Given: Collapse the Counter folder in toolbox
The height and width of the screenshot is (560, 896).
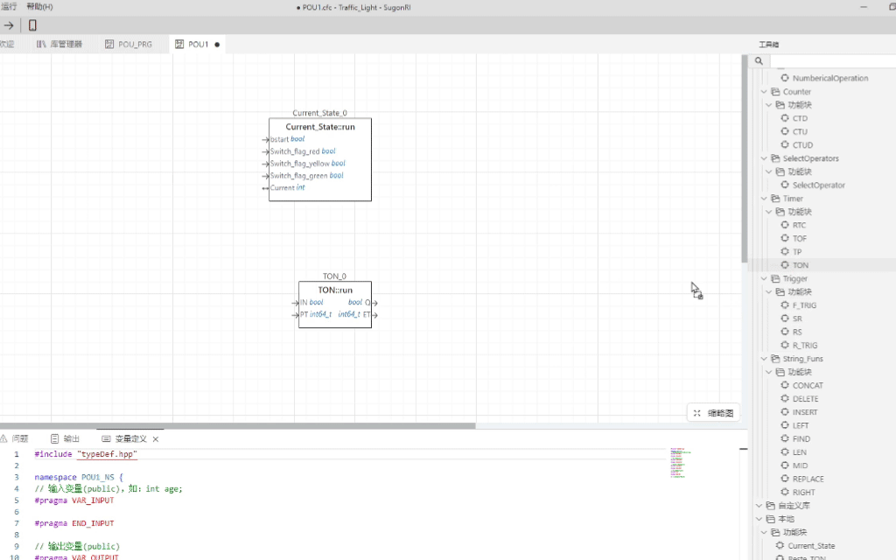Looking at the screenshot, I should [x=756, y=92].
